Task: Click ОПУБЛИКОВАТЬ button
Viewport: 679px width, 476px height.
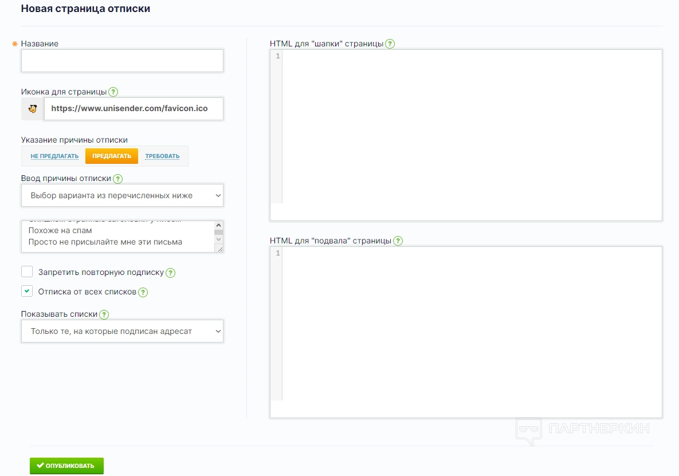Action: 66,466
